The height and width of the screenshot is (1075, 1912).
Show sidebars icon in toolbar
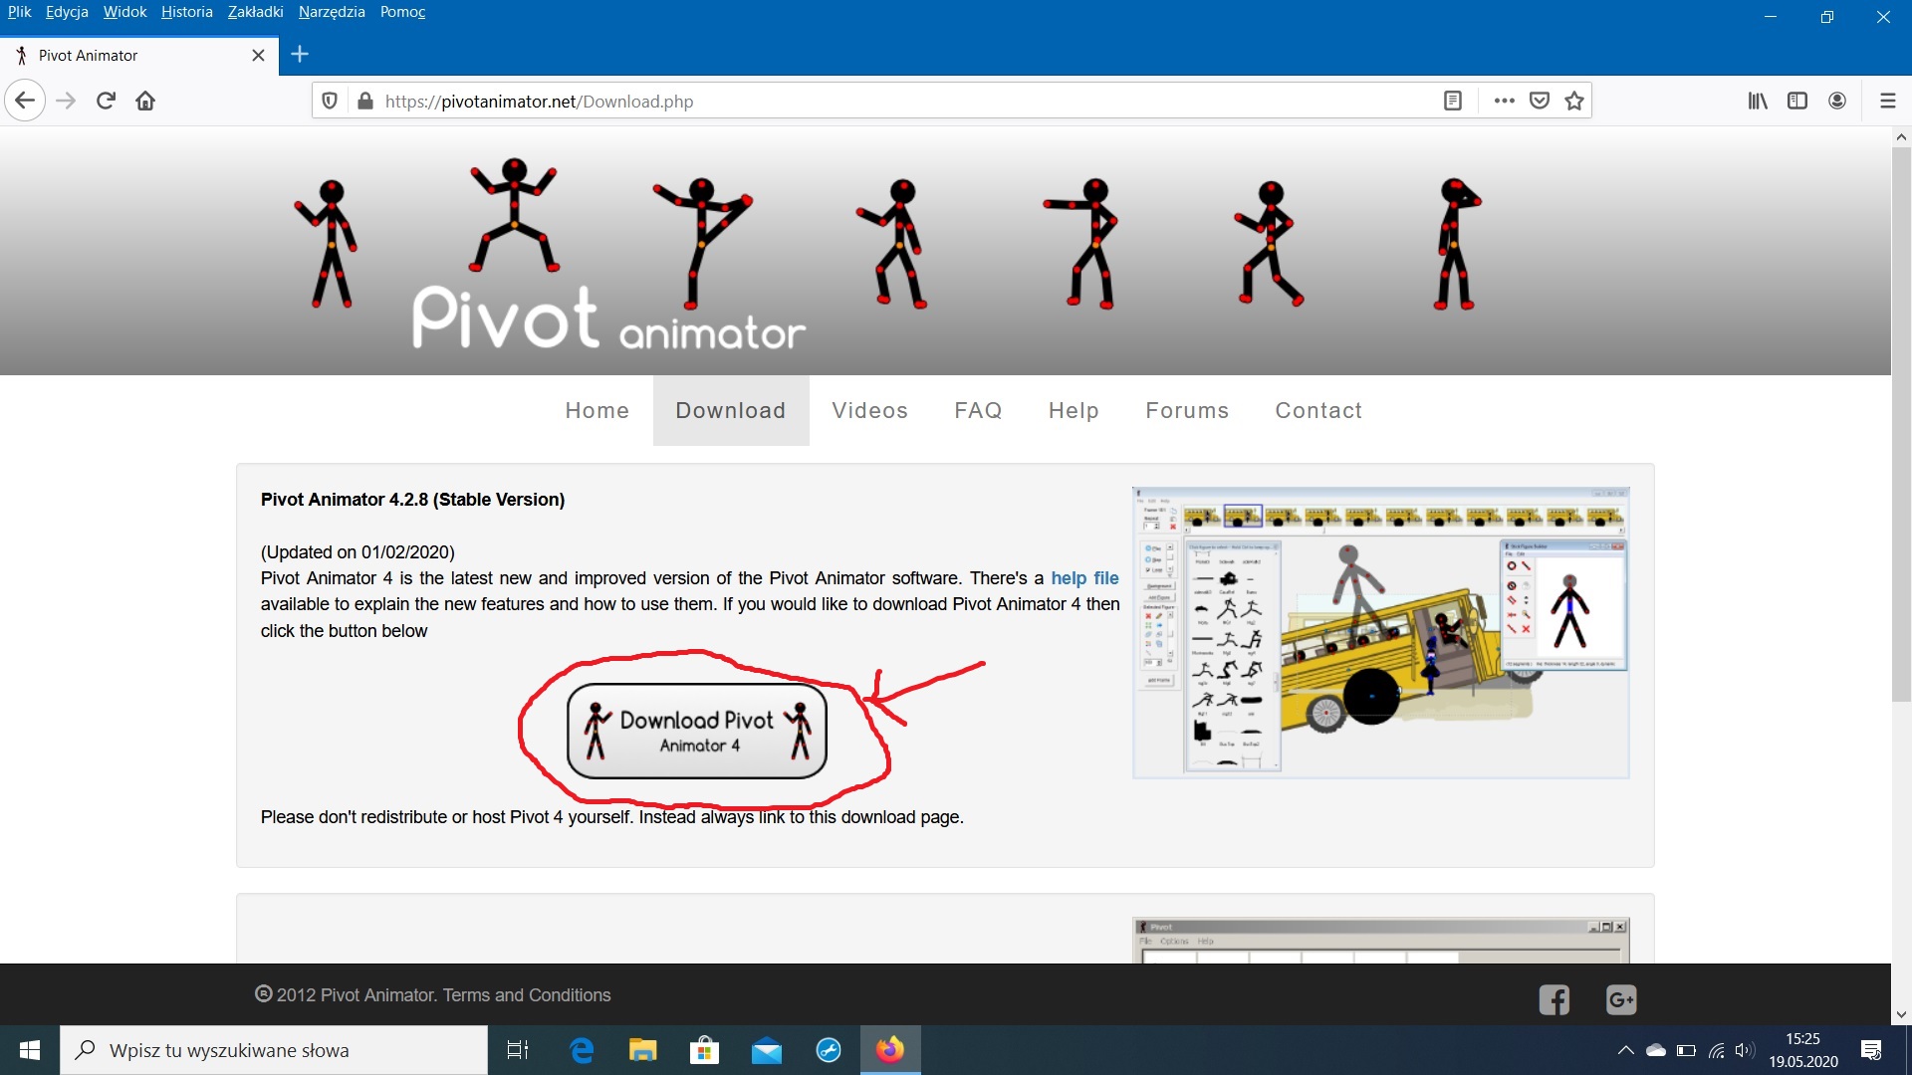[1797, 101]
